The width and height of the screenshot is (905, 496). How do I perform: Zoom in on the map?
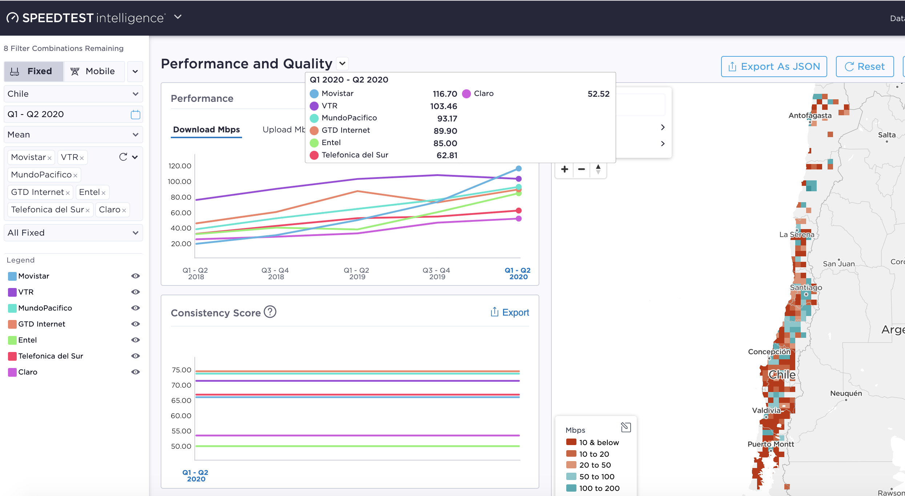tap(564, 169)
